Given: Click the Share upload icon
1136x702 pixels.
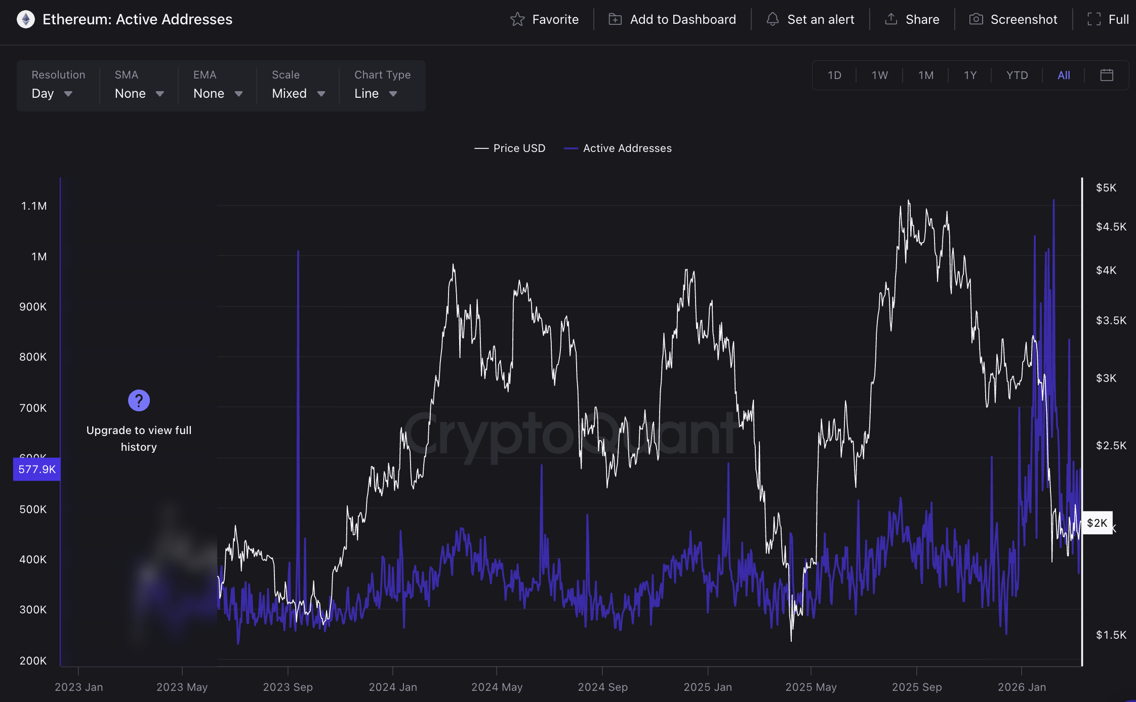Looking at the screenshot, I should pos(891,19).
